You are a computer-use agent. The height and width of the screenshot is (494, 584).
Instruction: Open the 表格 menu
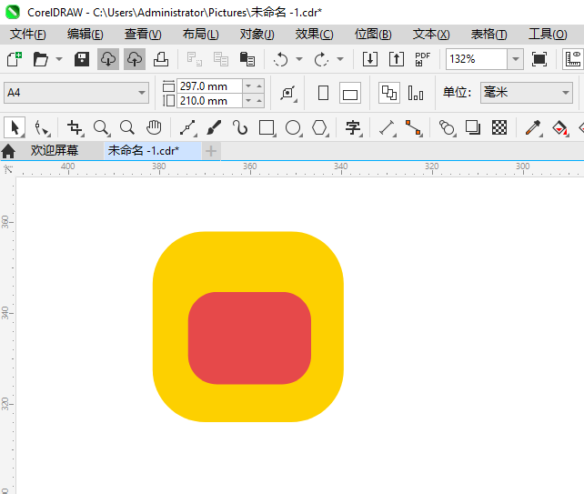(488, 35)
